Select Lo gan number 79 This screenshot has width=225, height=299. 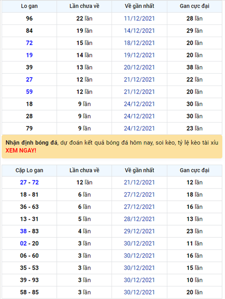[29, 128]
